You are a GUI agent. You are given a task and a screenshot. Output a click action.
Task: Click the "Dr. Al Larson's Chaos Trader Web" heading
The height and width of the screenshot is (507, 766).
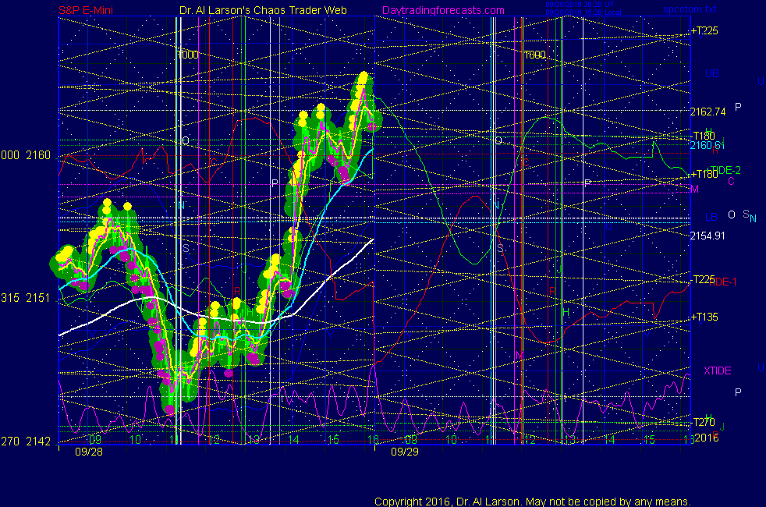tap(263, 10)
